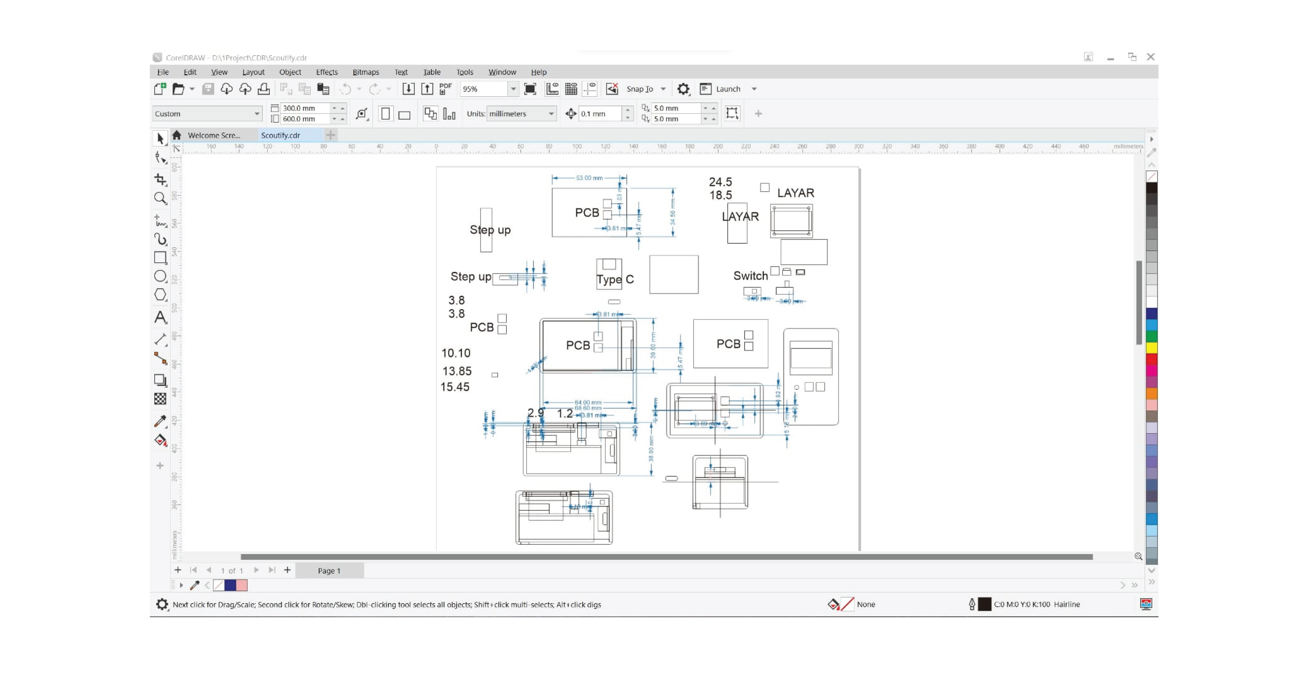Click the Page 1 tab

coord(329,570)
